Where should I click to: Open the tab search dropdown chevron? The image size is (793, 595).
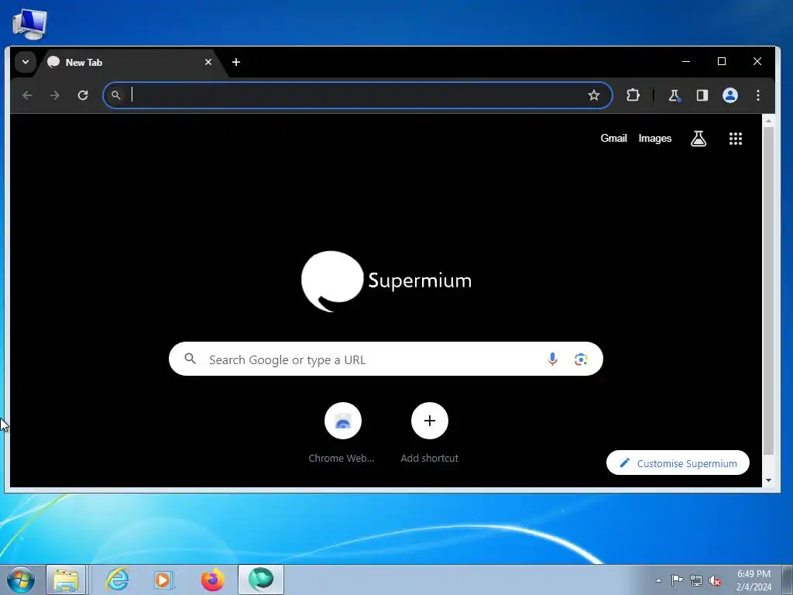(x=26, y=62)
